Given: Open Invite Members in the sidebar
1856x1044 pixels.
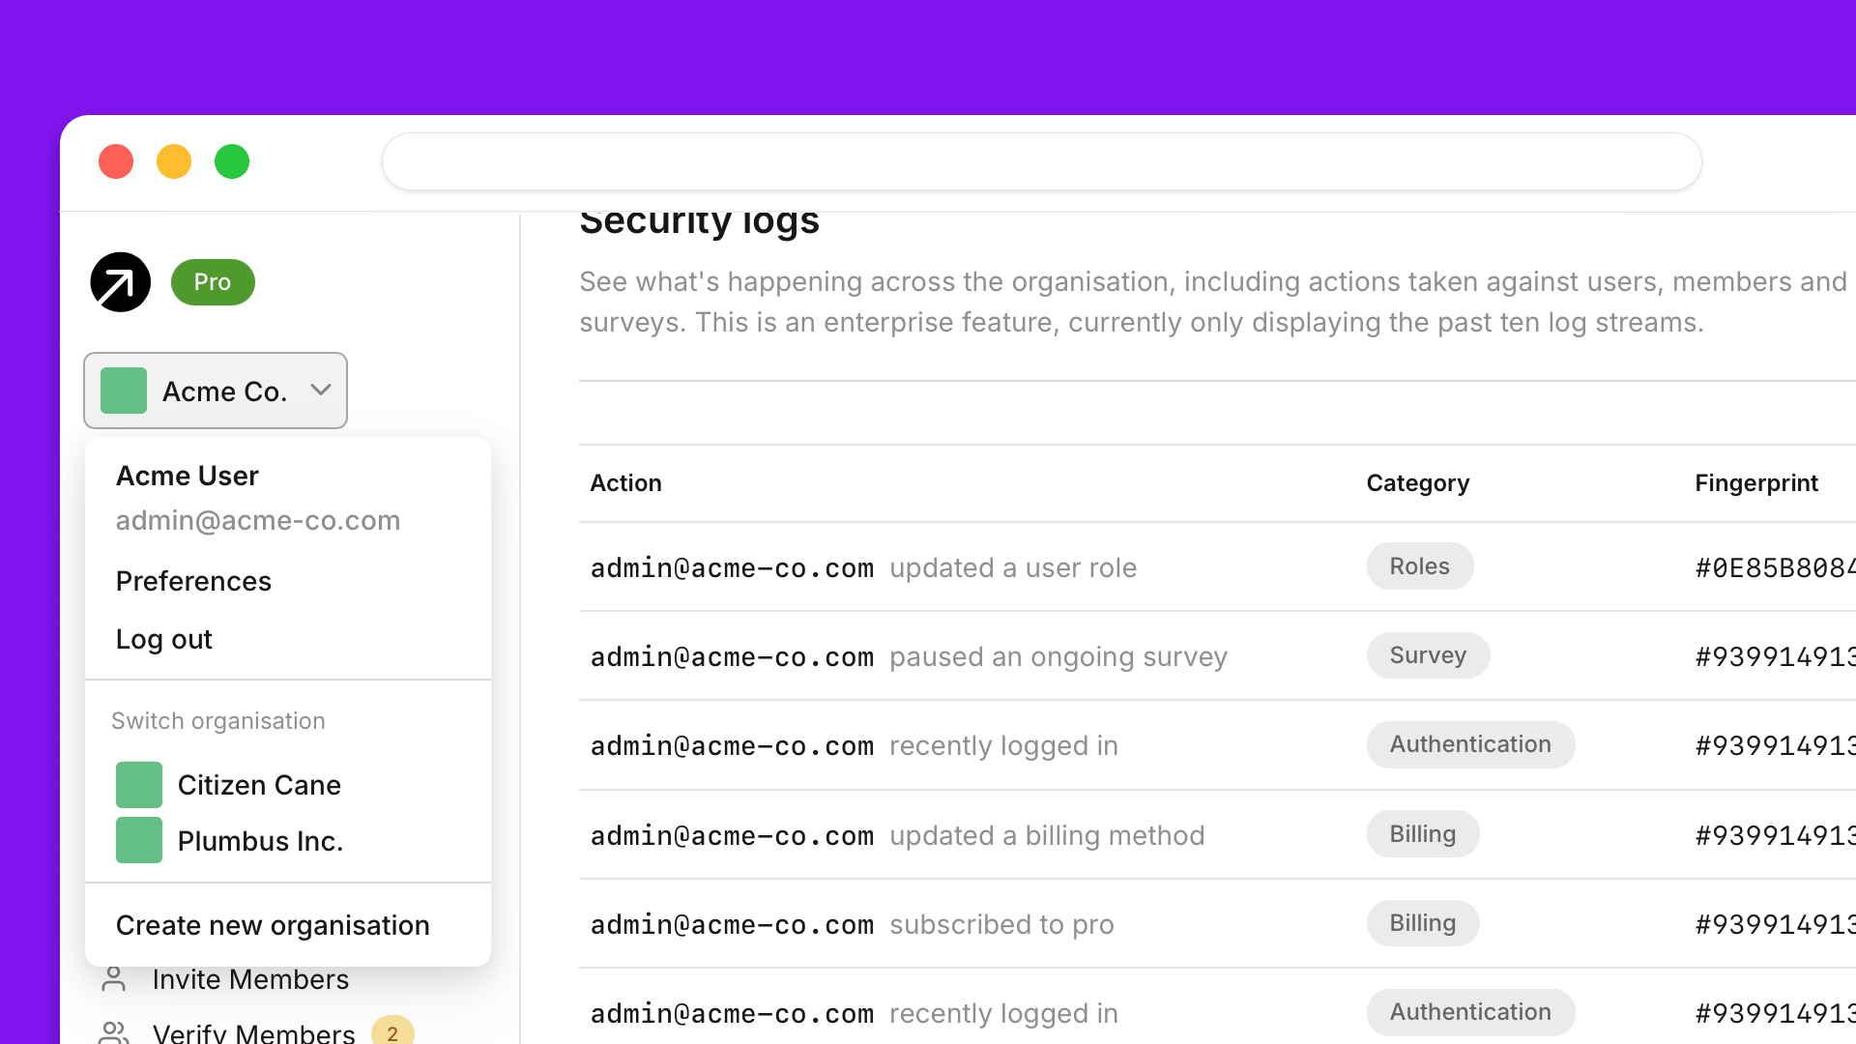Looking at the screenshot, I should pos(250,979).
